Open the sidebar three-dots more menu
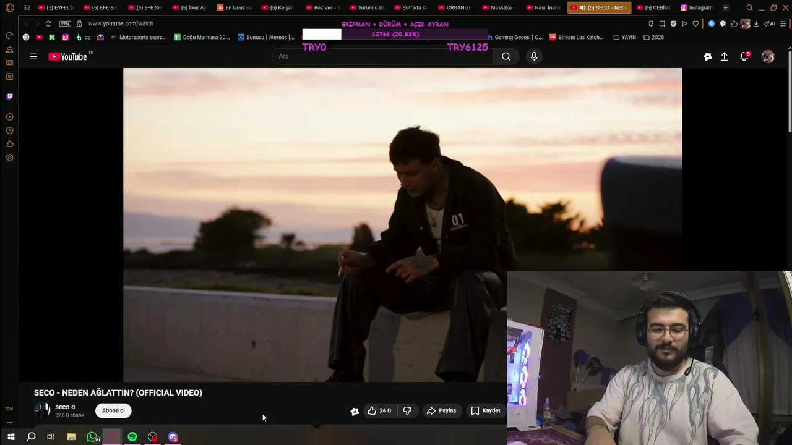The height and width of the screenshot is (445, 792). tap(9, 423)
